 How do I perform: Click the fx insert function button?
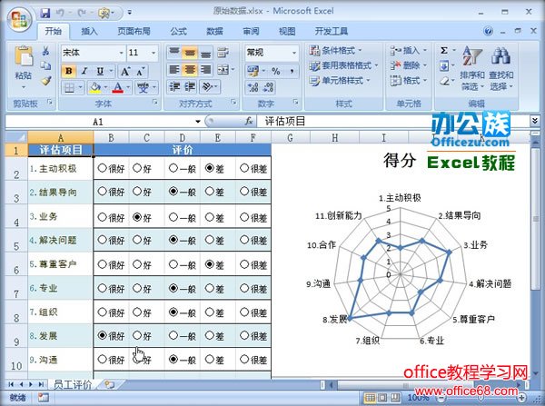point(248,122)
